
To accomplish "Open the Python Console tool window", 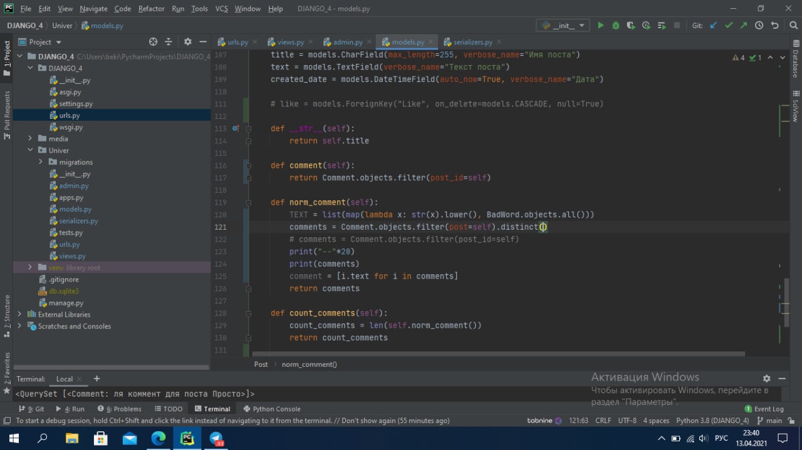I will tap(271, 409).
